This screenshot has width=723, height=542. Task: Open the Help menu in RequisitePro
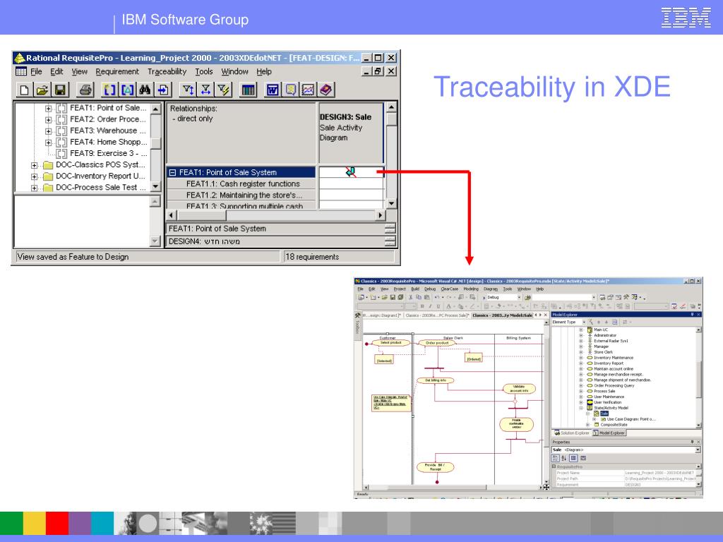(264, 71)
